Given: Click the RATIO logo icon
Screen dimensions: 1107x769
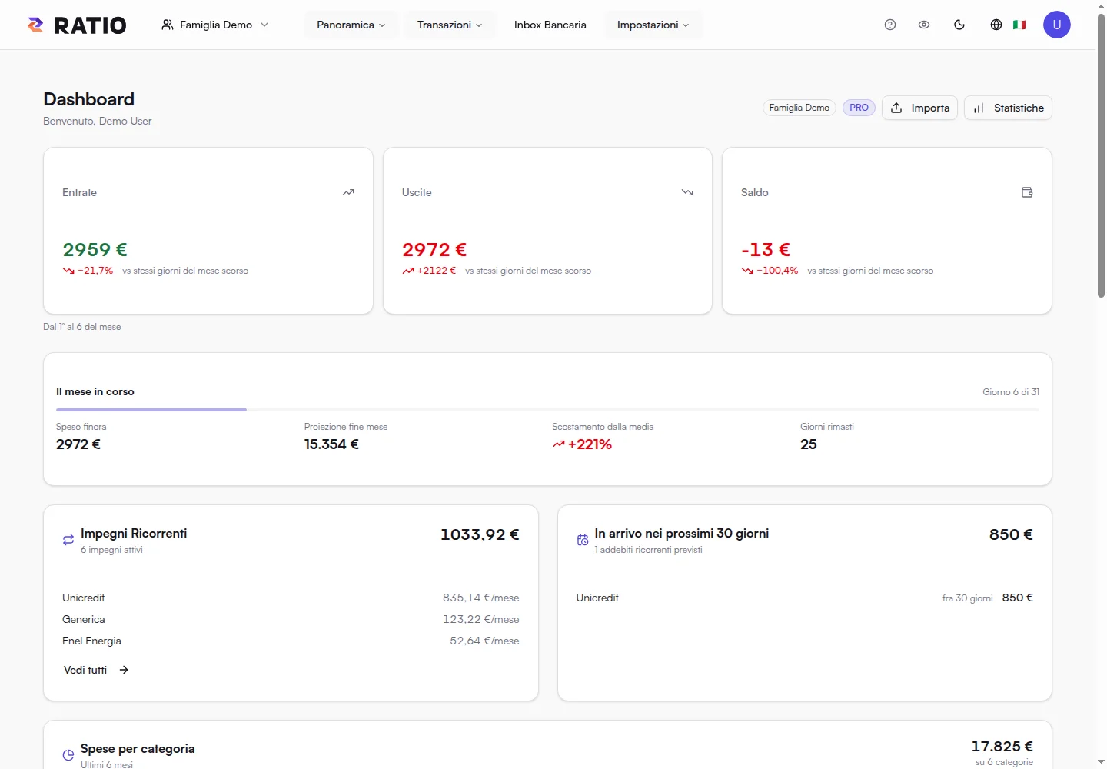Looking at the screenshot, I should point(35,25).
